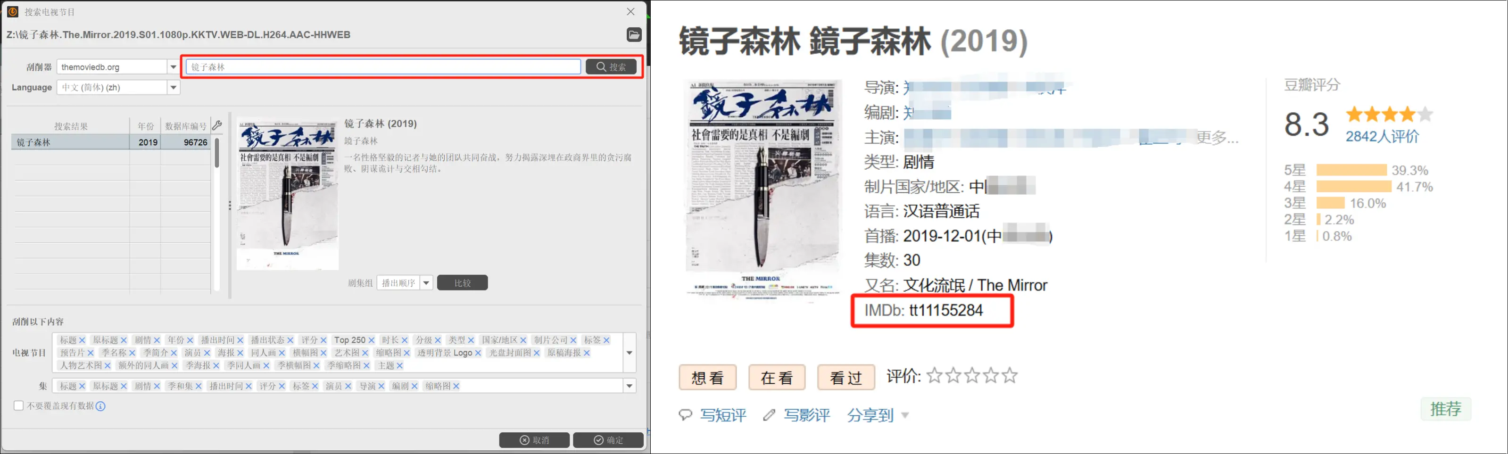The width and height of the screenshot is (1508, 454).
Task: Click the magnifier 搜索 search button
Action: [611, 66]
